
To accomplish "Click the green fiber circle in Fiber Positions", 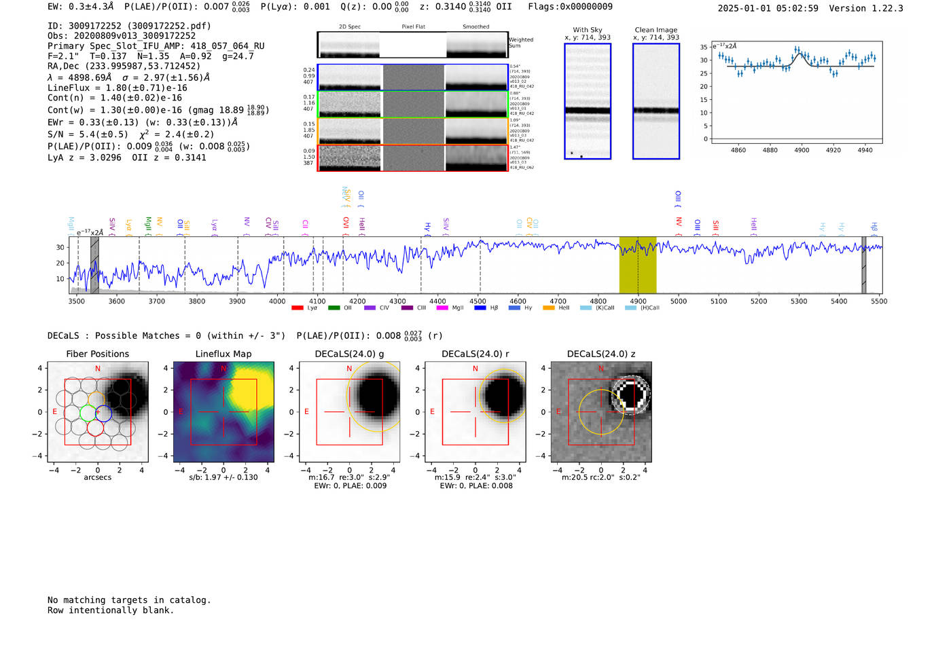I will coord(88,412).
